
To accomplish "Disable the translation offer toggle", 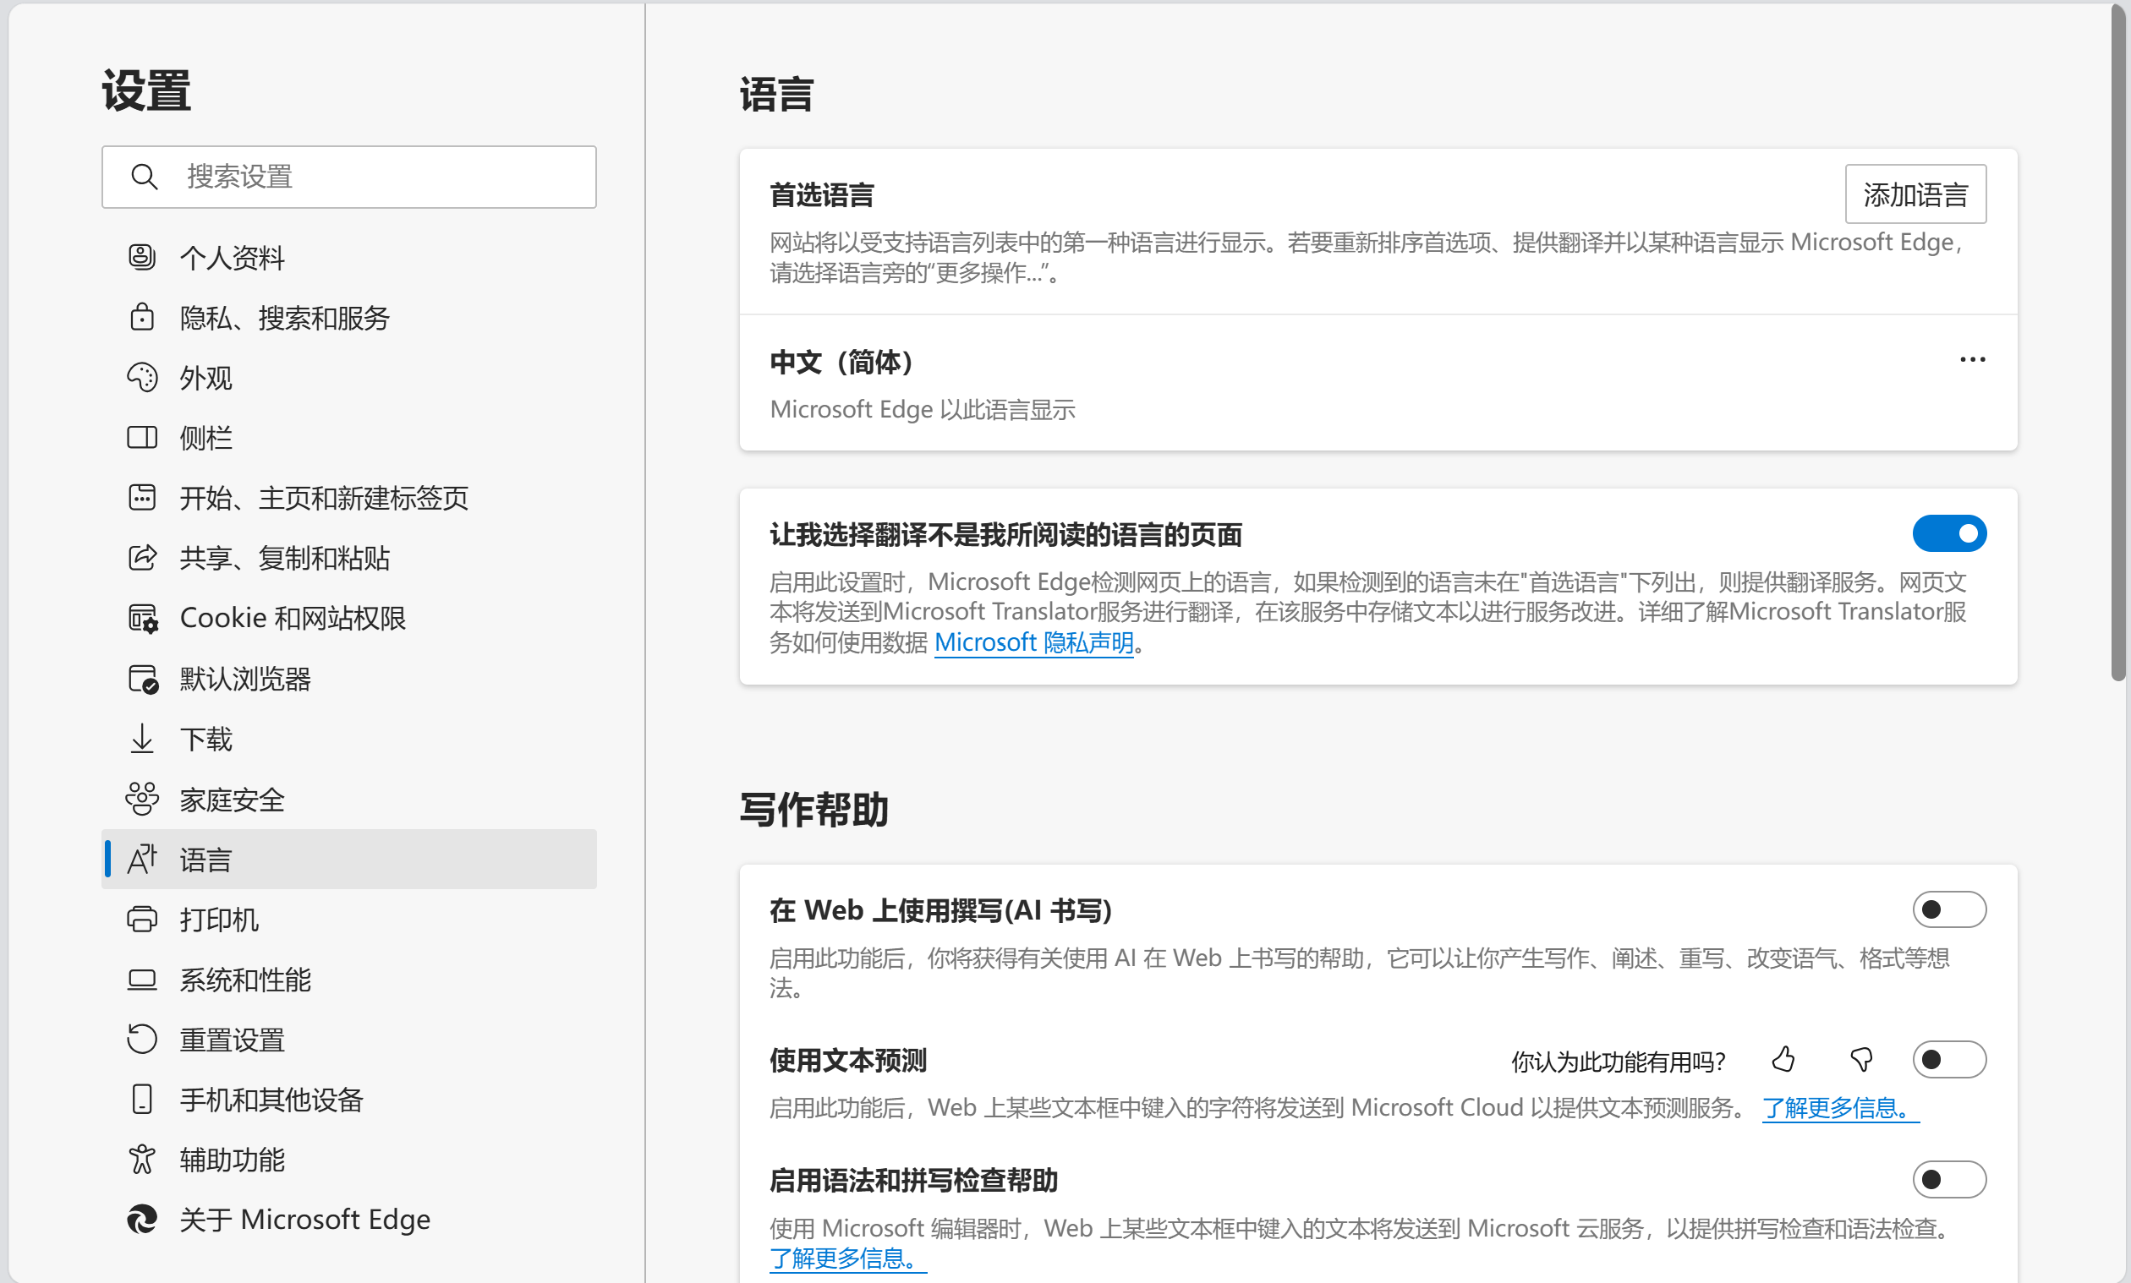I will pos(1948,533).
